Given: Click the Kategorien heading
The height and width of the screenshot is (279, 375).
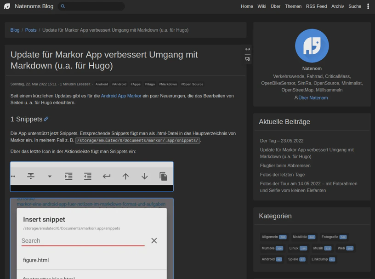Looking at the screenshot, I should point(275,216).
